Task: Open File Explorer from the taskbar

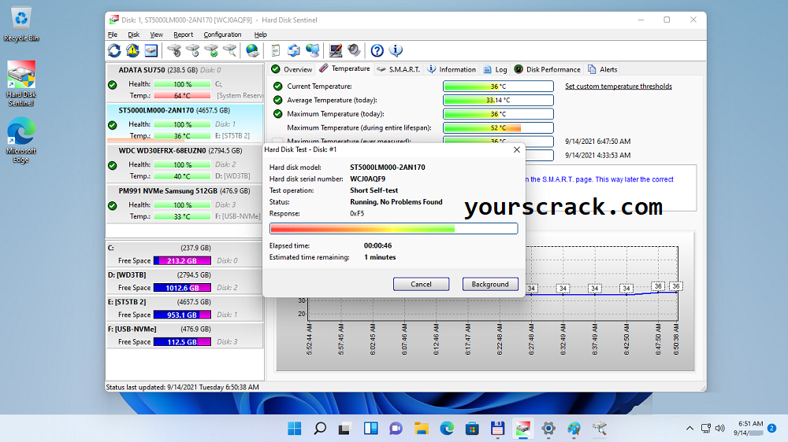Action: [x=421, y=429]
